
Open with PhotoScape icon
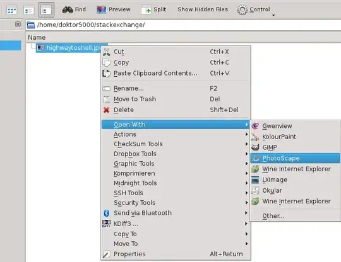click(255, 158)
